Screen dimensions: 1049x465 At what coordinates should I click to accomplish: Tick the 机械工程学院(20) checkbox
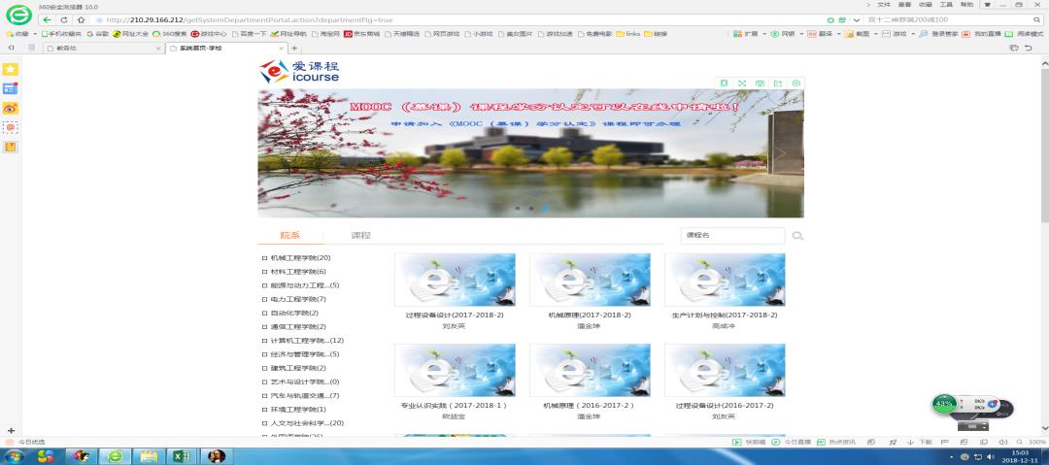(264, 258)
